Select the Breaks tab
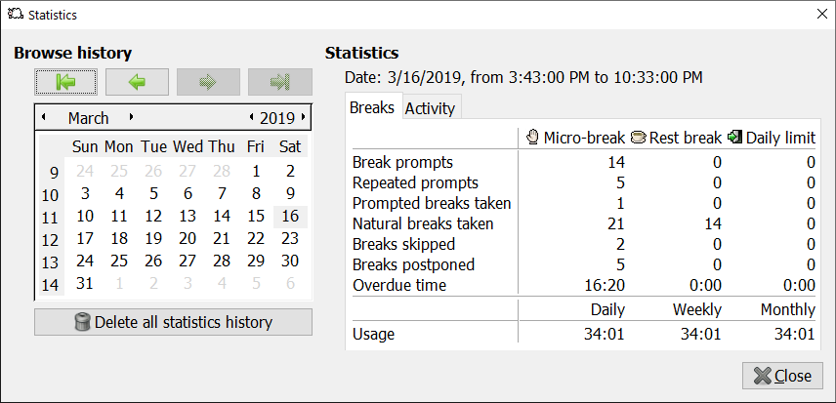The width and height of the screenshot is (836, 403). coord(372,107)
